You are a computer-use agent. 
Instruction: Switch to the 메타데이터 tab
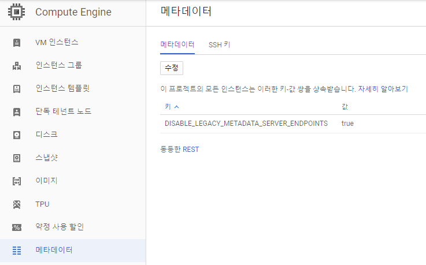click(x=177, y=45)
